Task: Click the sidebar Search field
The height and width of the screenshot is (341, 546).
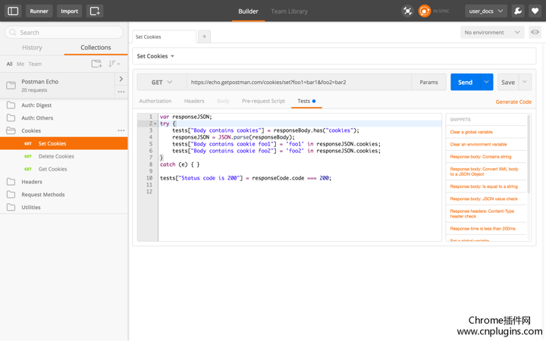Action: (64, 33)
